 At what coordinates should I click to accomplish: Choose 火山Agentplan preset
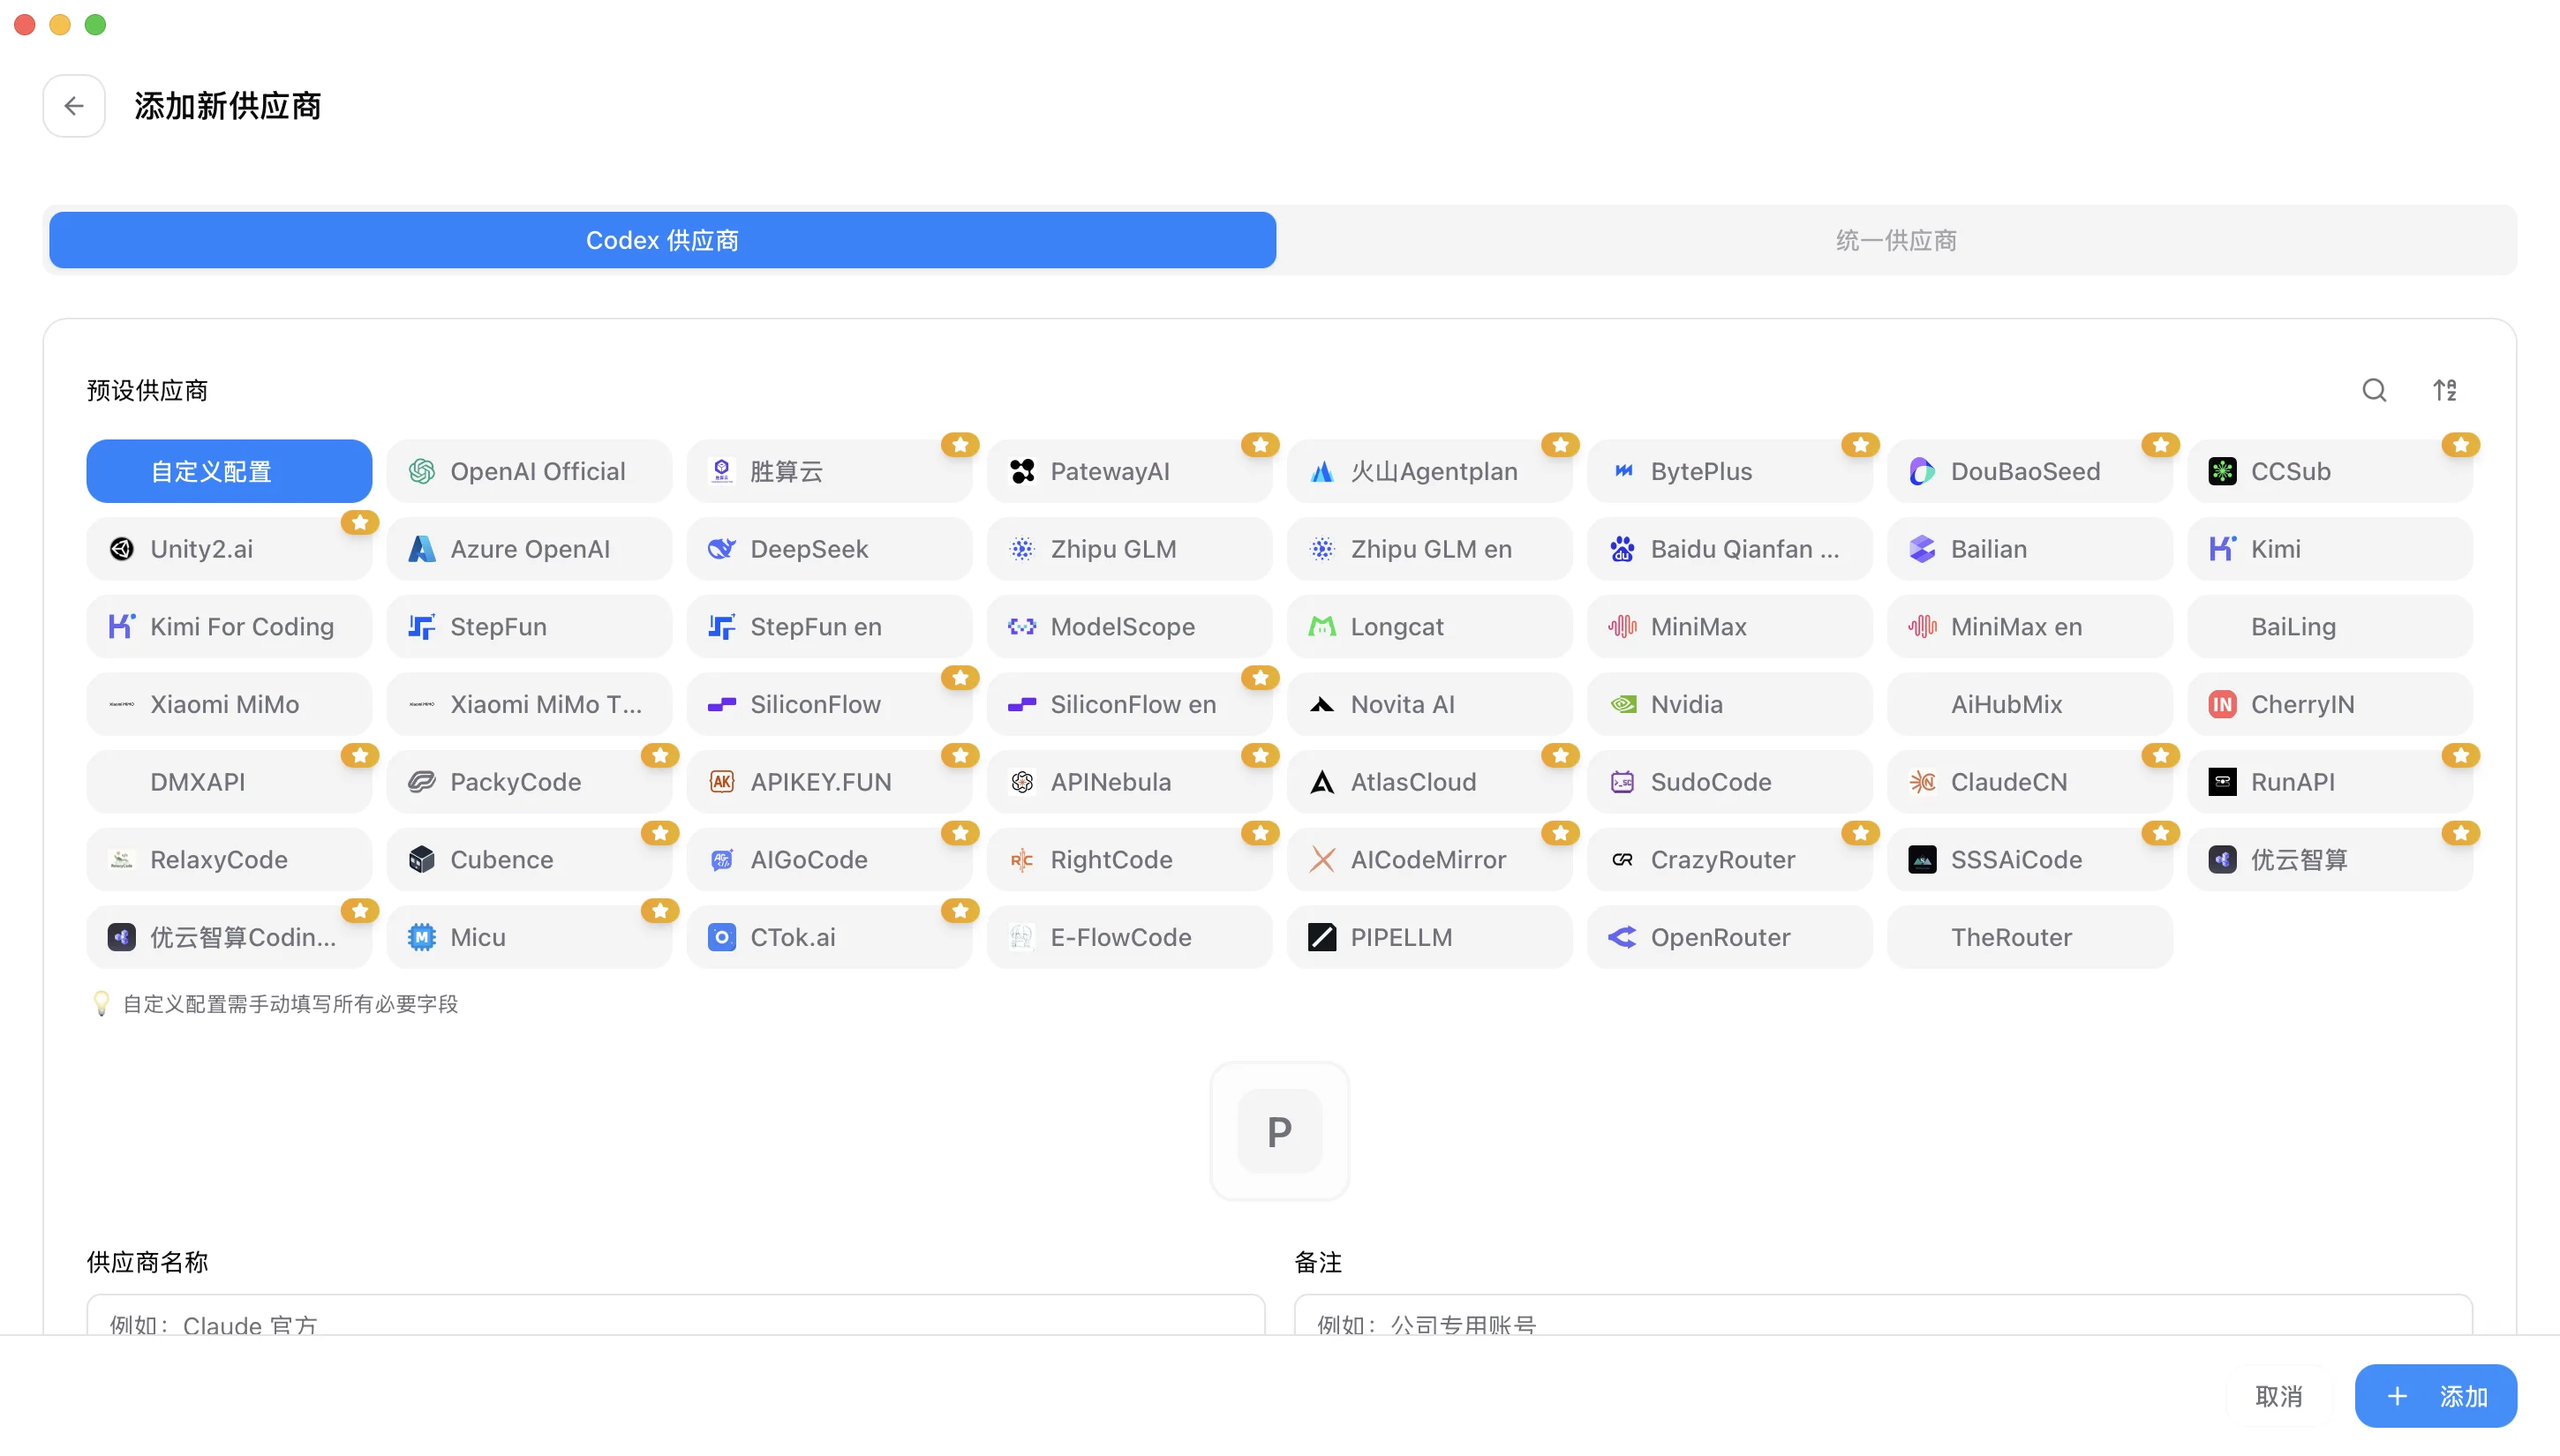pos(1429,471)
